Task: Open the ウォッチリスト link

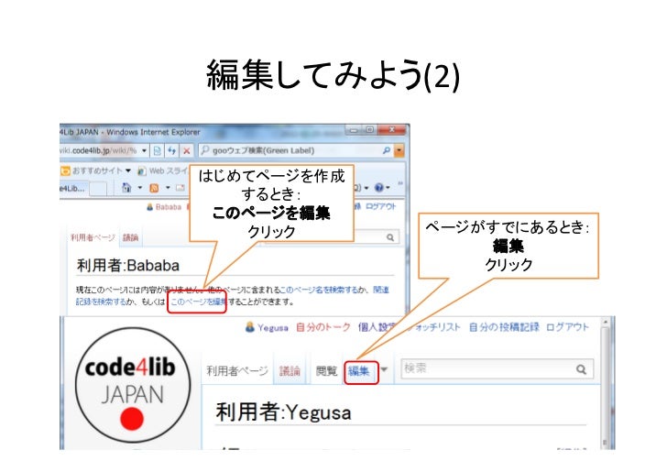Action: click(x=434, y=327)
